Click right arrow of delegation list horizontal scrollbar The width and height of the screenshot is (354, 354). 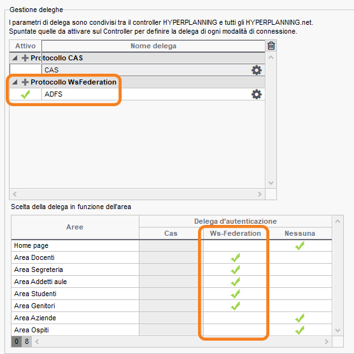click(x=260, y=194)
